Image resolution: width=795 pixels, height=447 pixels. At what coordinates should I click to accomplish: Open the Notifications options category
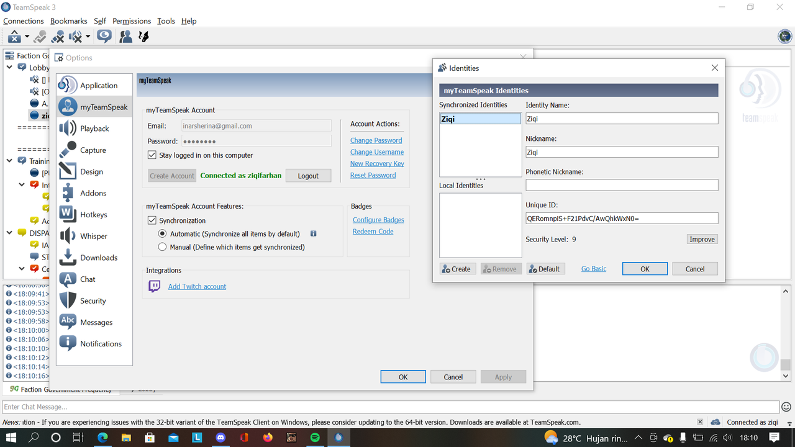94,343
